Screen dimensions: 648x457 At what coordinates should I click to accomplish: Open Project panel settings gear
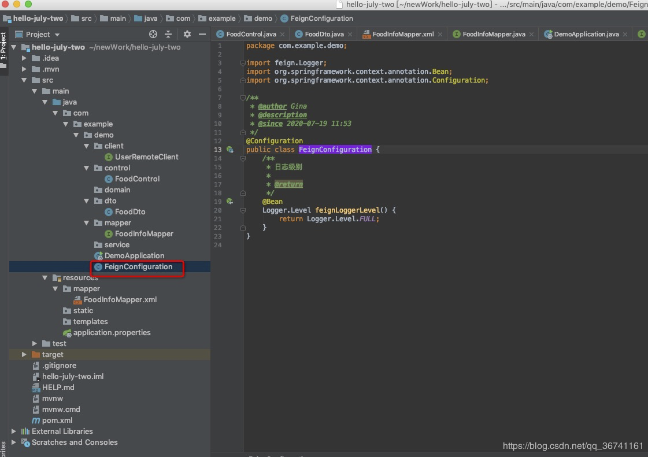[187, 34]
